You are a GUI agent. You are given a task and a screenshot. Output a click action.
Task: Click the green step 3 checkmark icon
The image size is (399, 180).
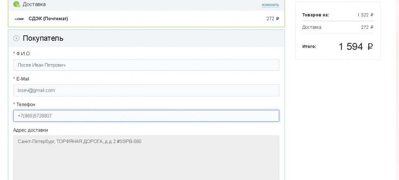(x=16, y=4)
